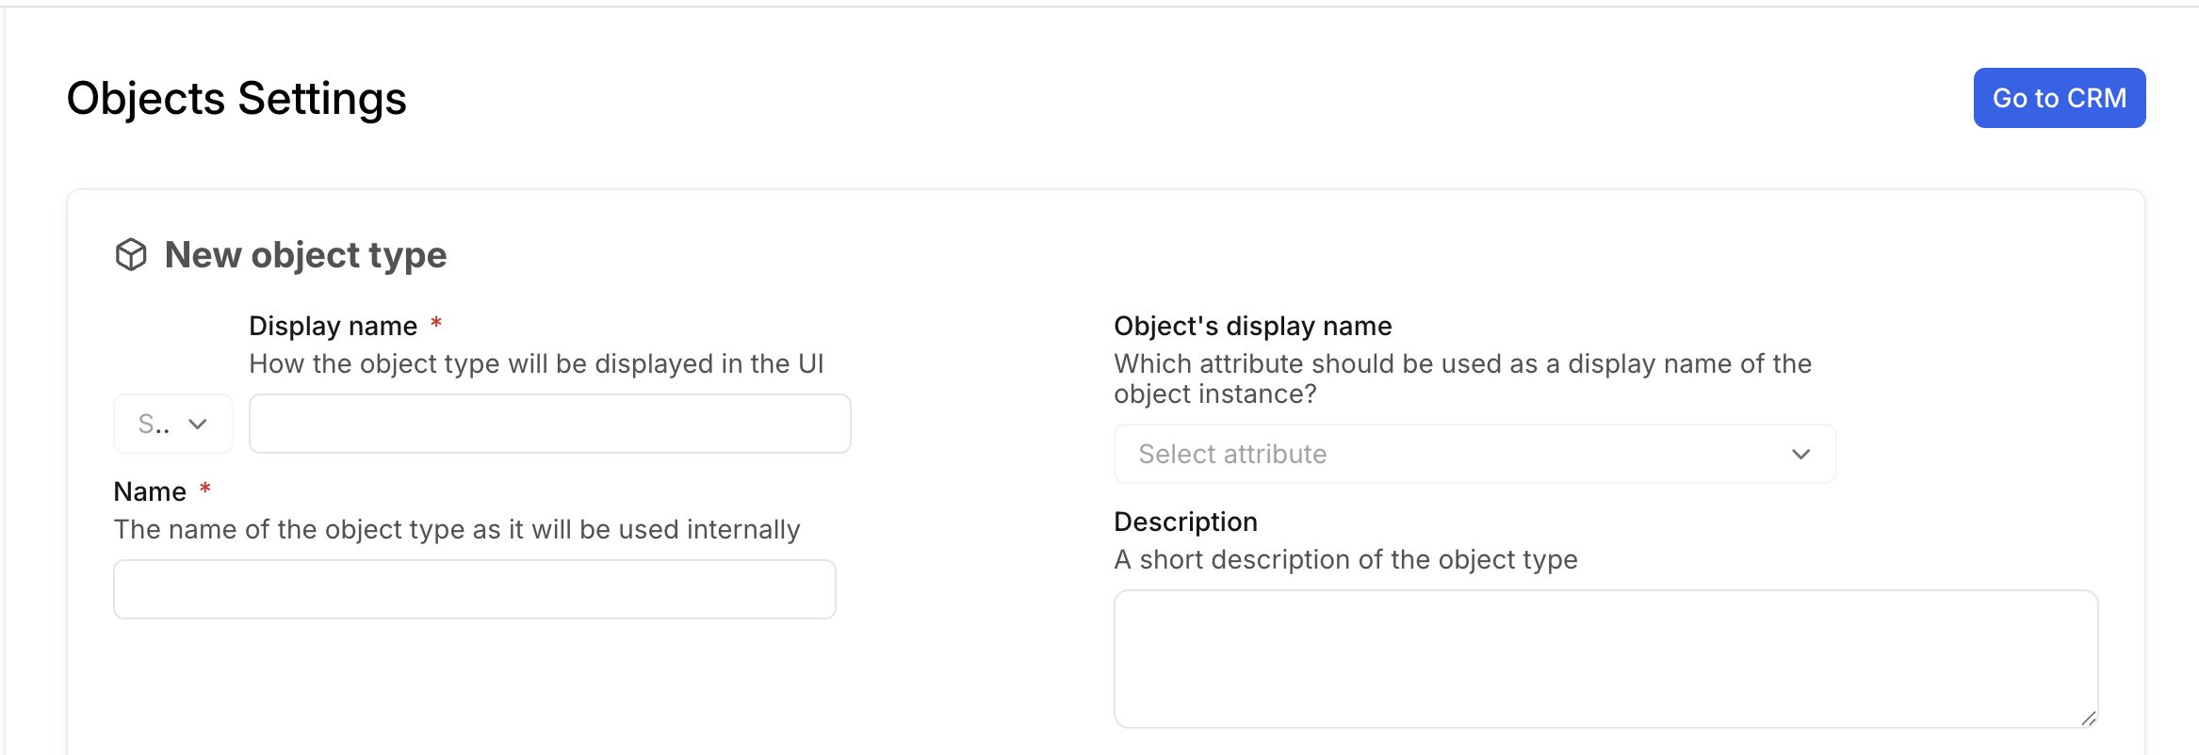Click the red asterisk beside Display name

point(436,324)
